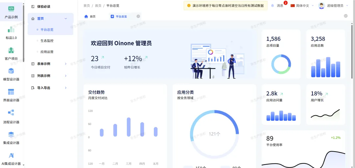355x168 pixels.
Task: Click the warning icon in demo notice
Action: pyautogui.click(x=189, y=6)
